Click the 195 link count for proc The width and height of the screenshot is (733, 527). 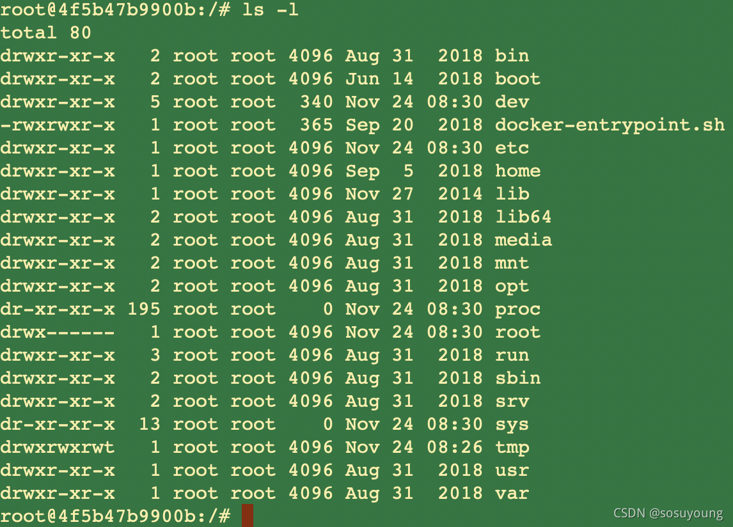[x=144, y=309]
